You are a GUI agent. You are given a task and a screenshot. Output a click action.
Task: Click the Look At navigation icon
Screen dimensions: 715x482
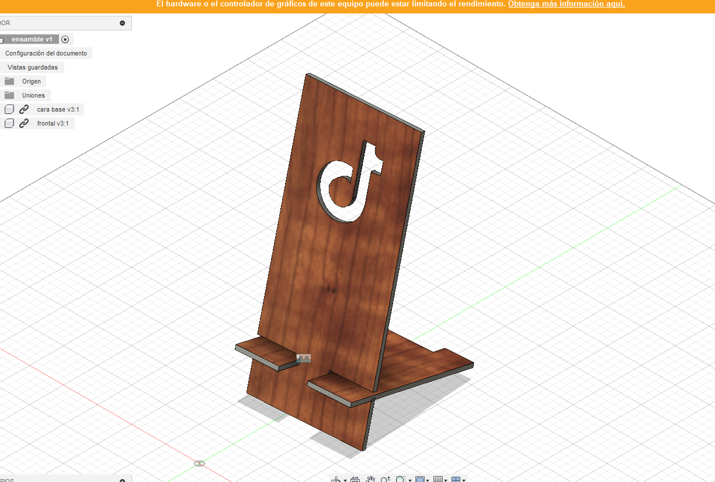click(355, 479)
